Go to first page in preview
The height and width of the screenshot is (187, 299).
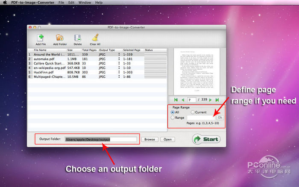click(x=176, y=100)
